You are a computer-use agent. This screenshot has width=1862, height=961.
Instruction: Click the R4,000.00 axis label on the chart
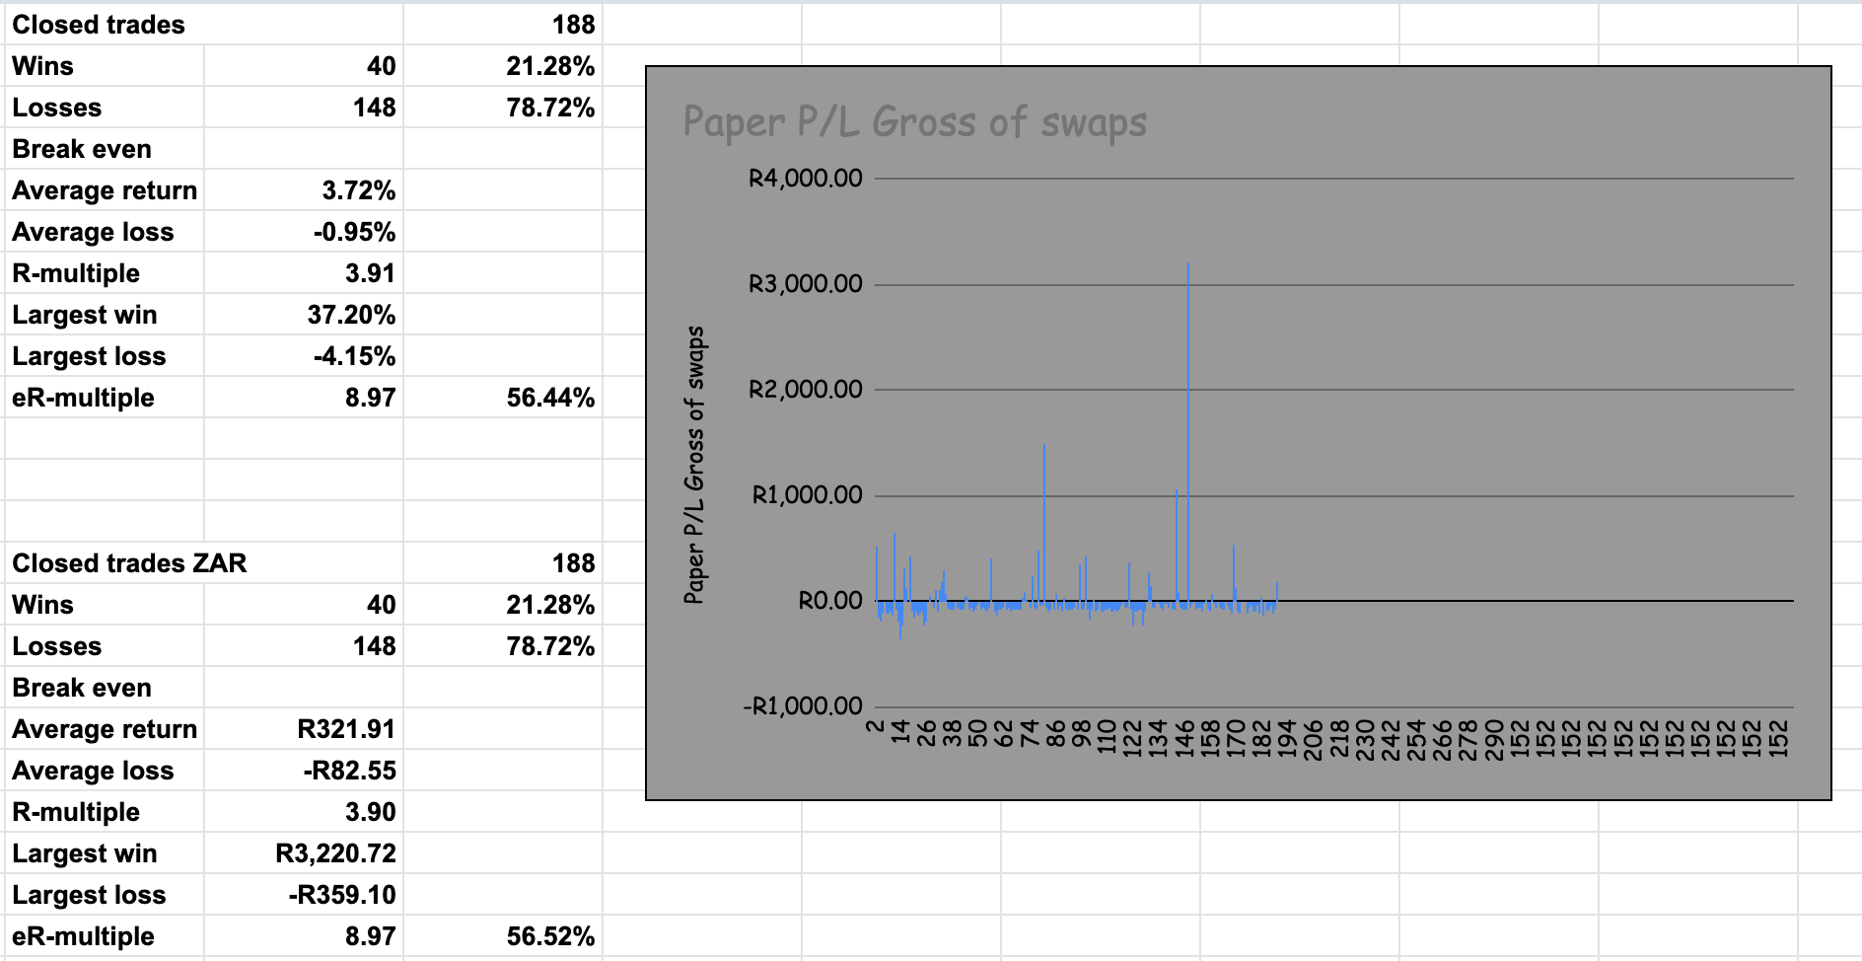pos(805,180)
